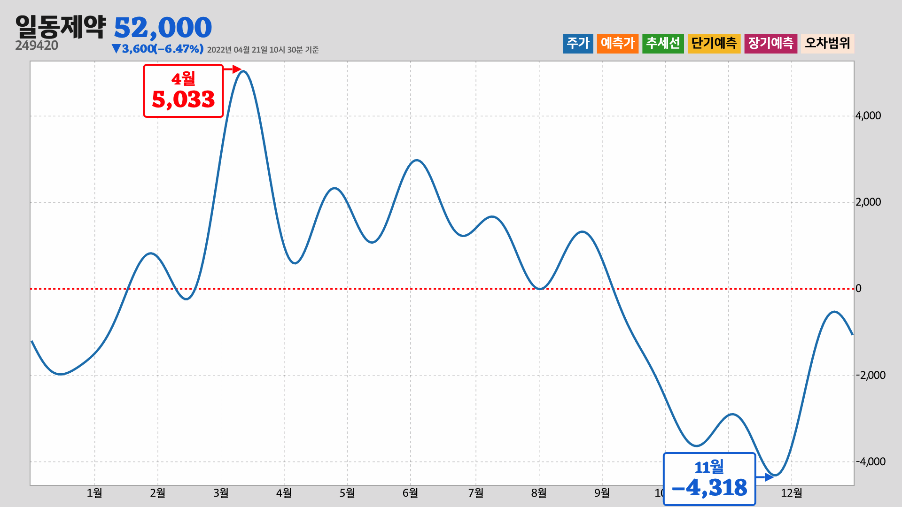Click the 3월 x-axis label
Image resolution: width=902 pixels, height=507 pixels.
tap(221, 493)
